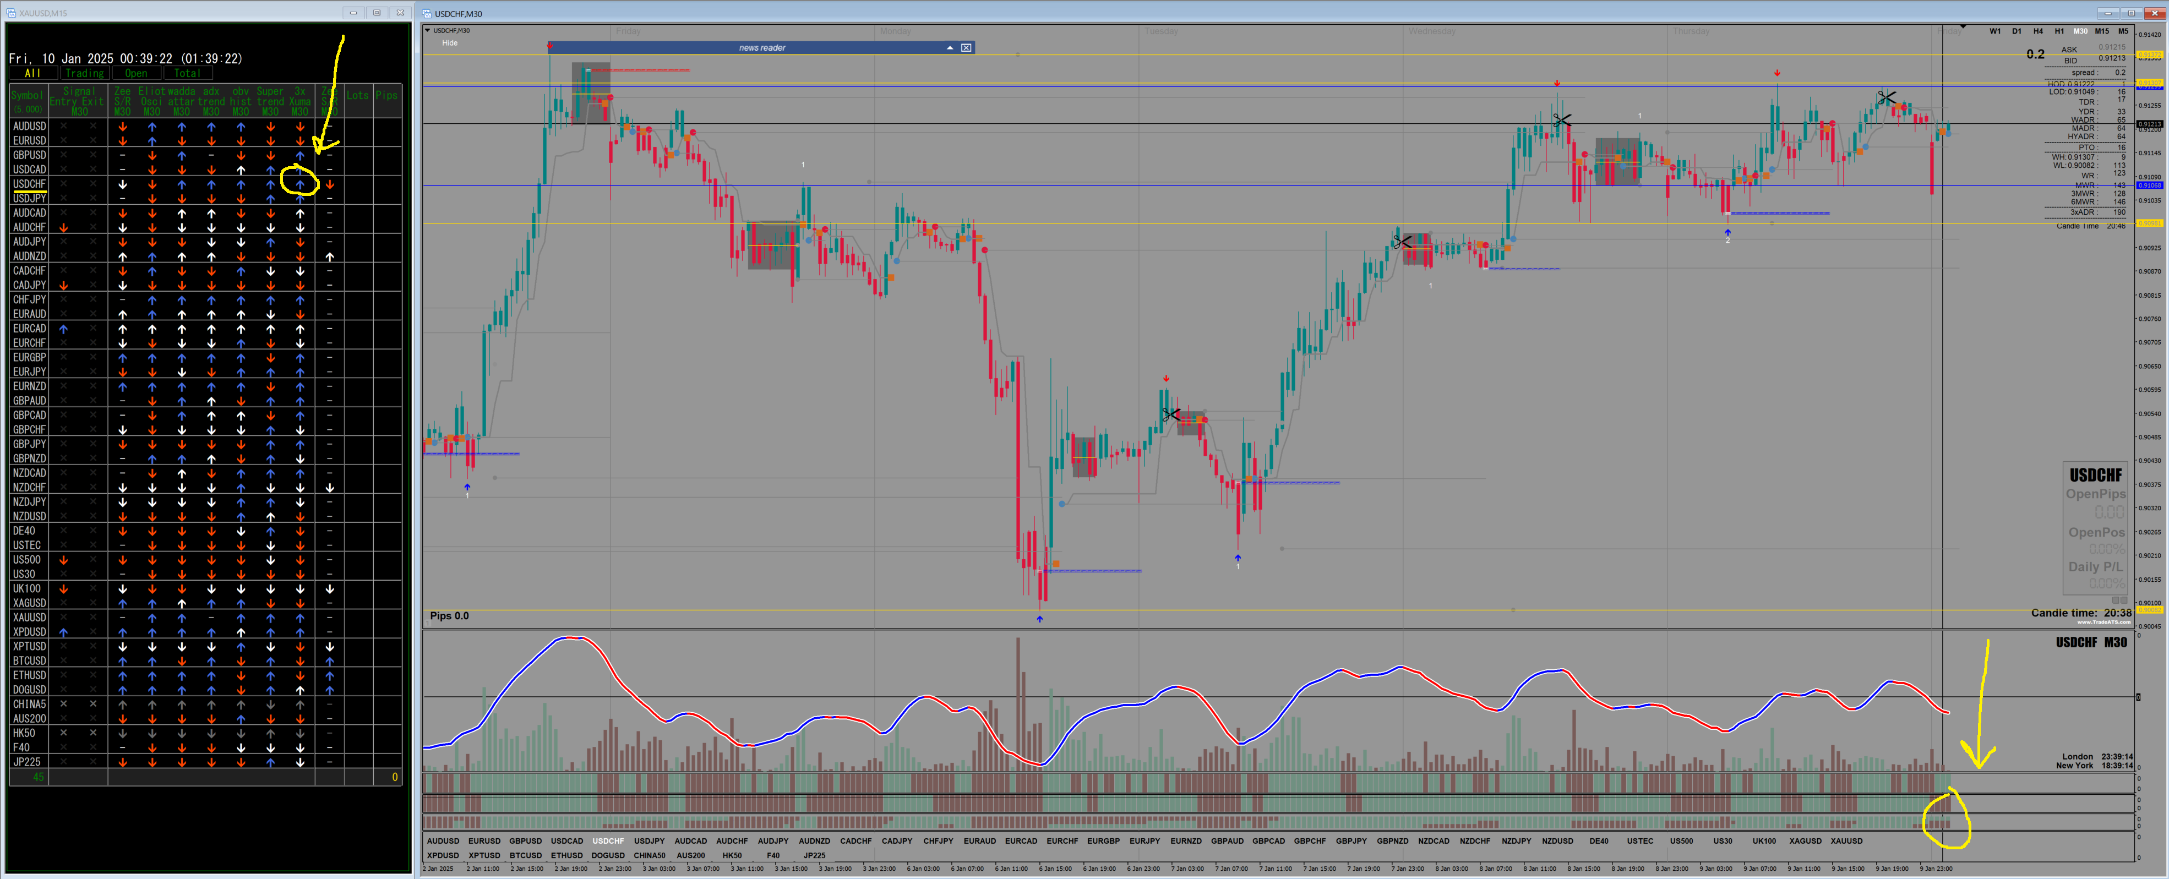This screenshot has height=879, width=2169.
Task: Switch to the Trading tab in dashboard
Action: (x=85, y=73)
